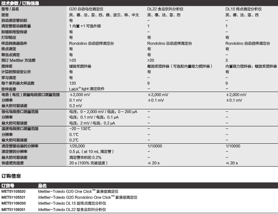
Task: Select 'Mettler-Toledo G20 Rondolino One Click' entry
Action: click(88, 197)
